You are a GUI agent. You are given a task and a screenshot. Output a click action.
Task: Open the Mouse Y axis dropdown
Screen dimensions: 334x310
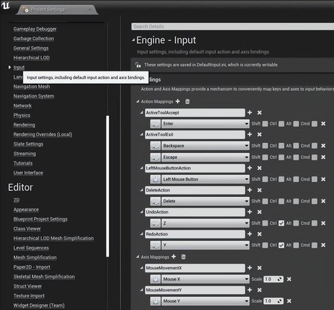click(x=205, y=301)
